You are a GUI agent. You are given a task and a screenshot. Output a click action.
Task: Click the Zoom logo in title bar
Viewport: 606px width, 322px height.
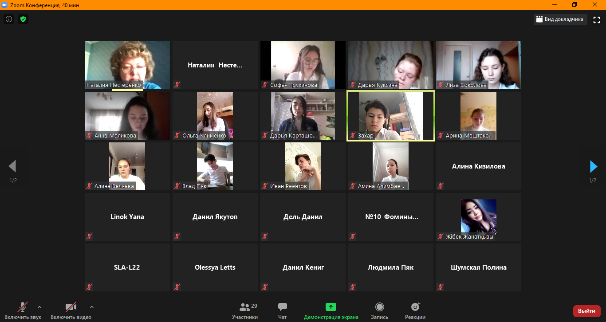pyautogui.click(x=6, y=5)
